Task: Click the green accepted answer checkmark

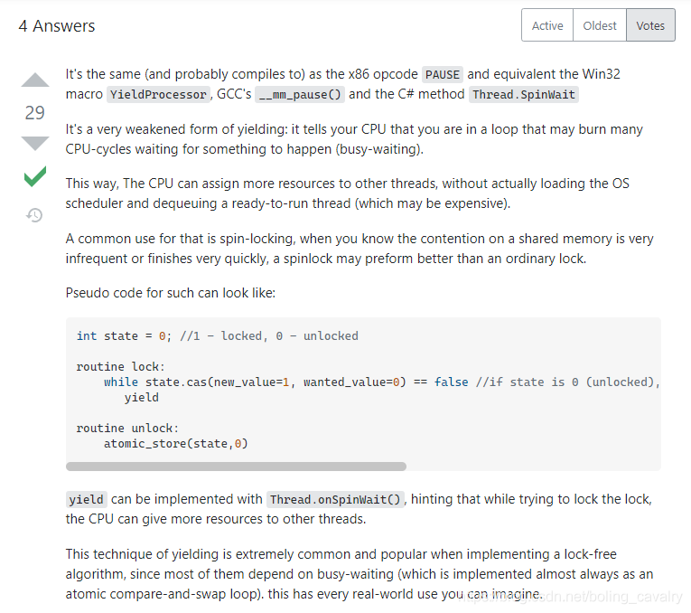Action: coord(35,176)
